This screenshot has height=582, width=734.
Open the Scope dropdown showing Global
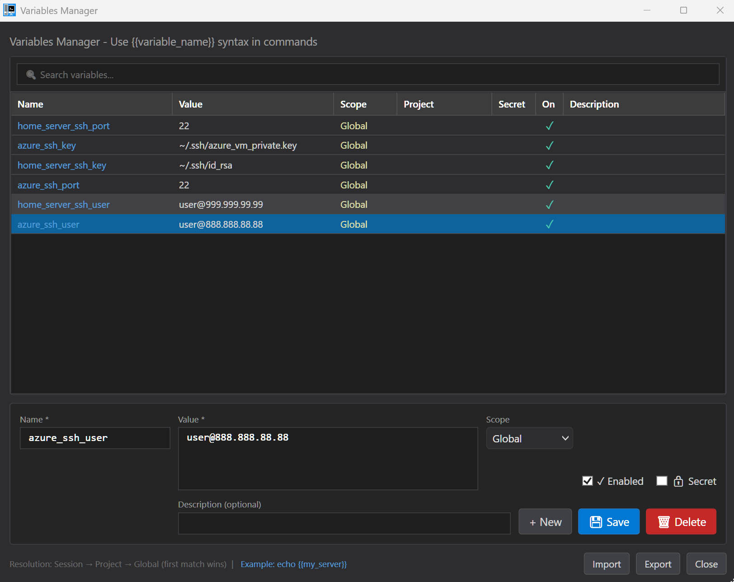pos(529,438)
